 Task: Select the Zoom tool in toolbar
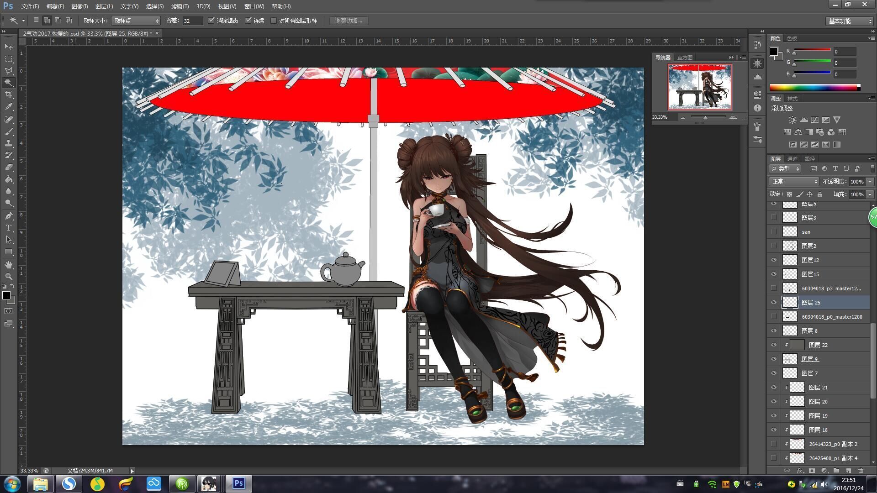point(9,277)
